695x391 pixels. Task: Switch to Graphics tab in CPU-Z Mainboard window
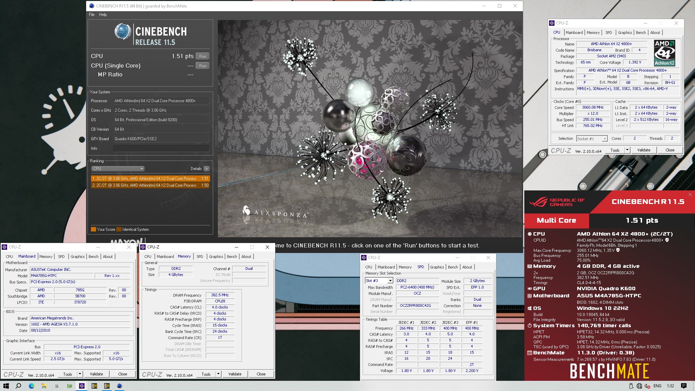click(x=78, y=257)
